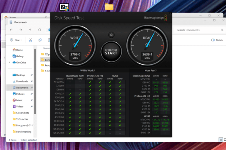
Task: Open Benchmarking folder in sidebar
Action: (x=22, y=132)
